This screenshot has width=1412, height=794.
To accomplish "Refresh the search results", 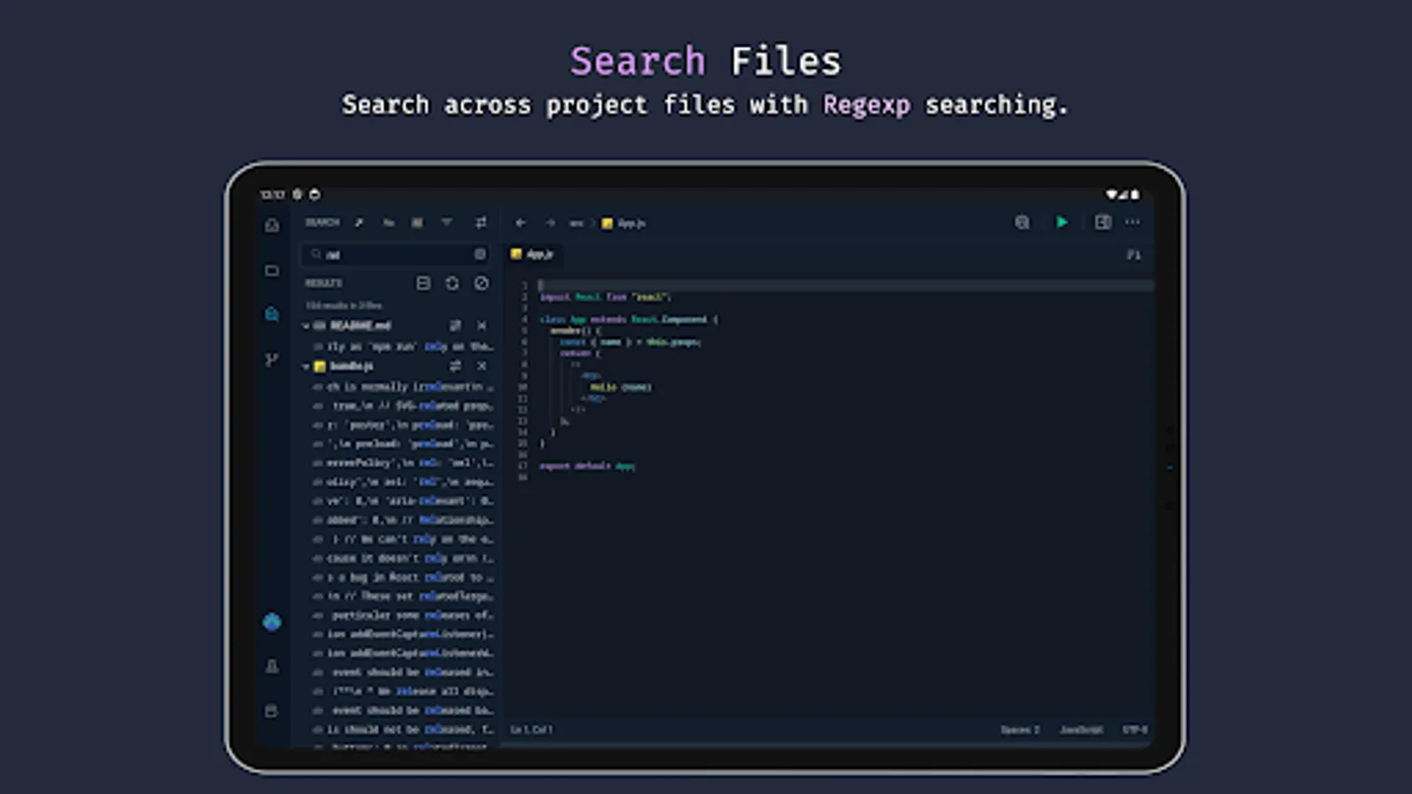I will [x=453, y=282].
